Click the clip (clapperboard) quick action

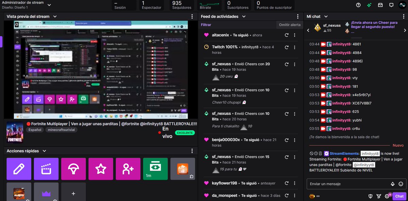[46, 169]
